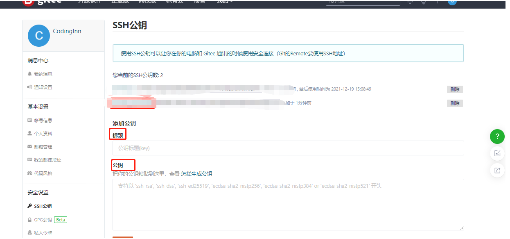This screenshot has width=510, height=239.
Task: Click the speaker icon beside 通知设置
Action: click(x=29, y=87)
